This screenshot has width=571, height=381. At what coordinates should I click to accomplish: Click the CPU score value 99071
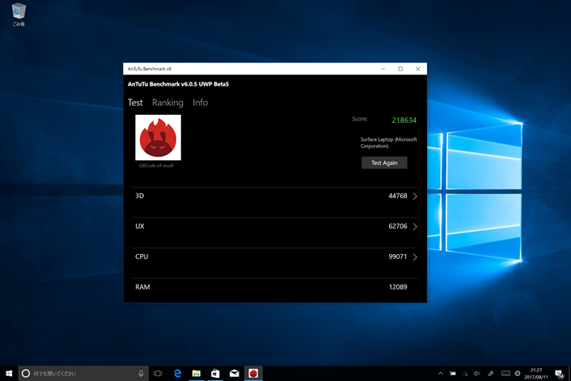coord(398,256)
